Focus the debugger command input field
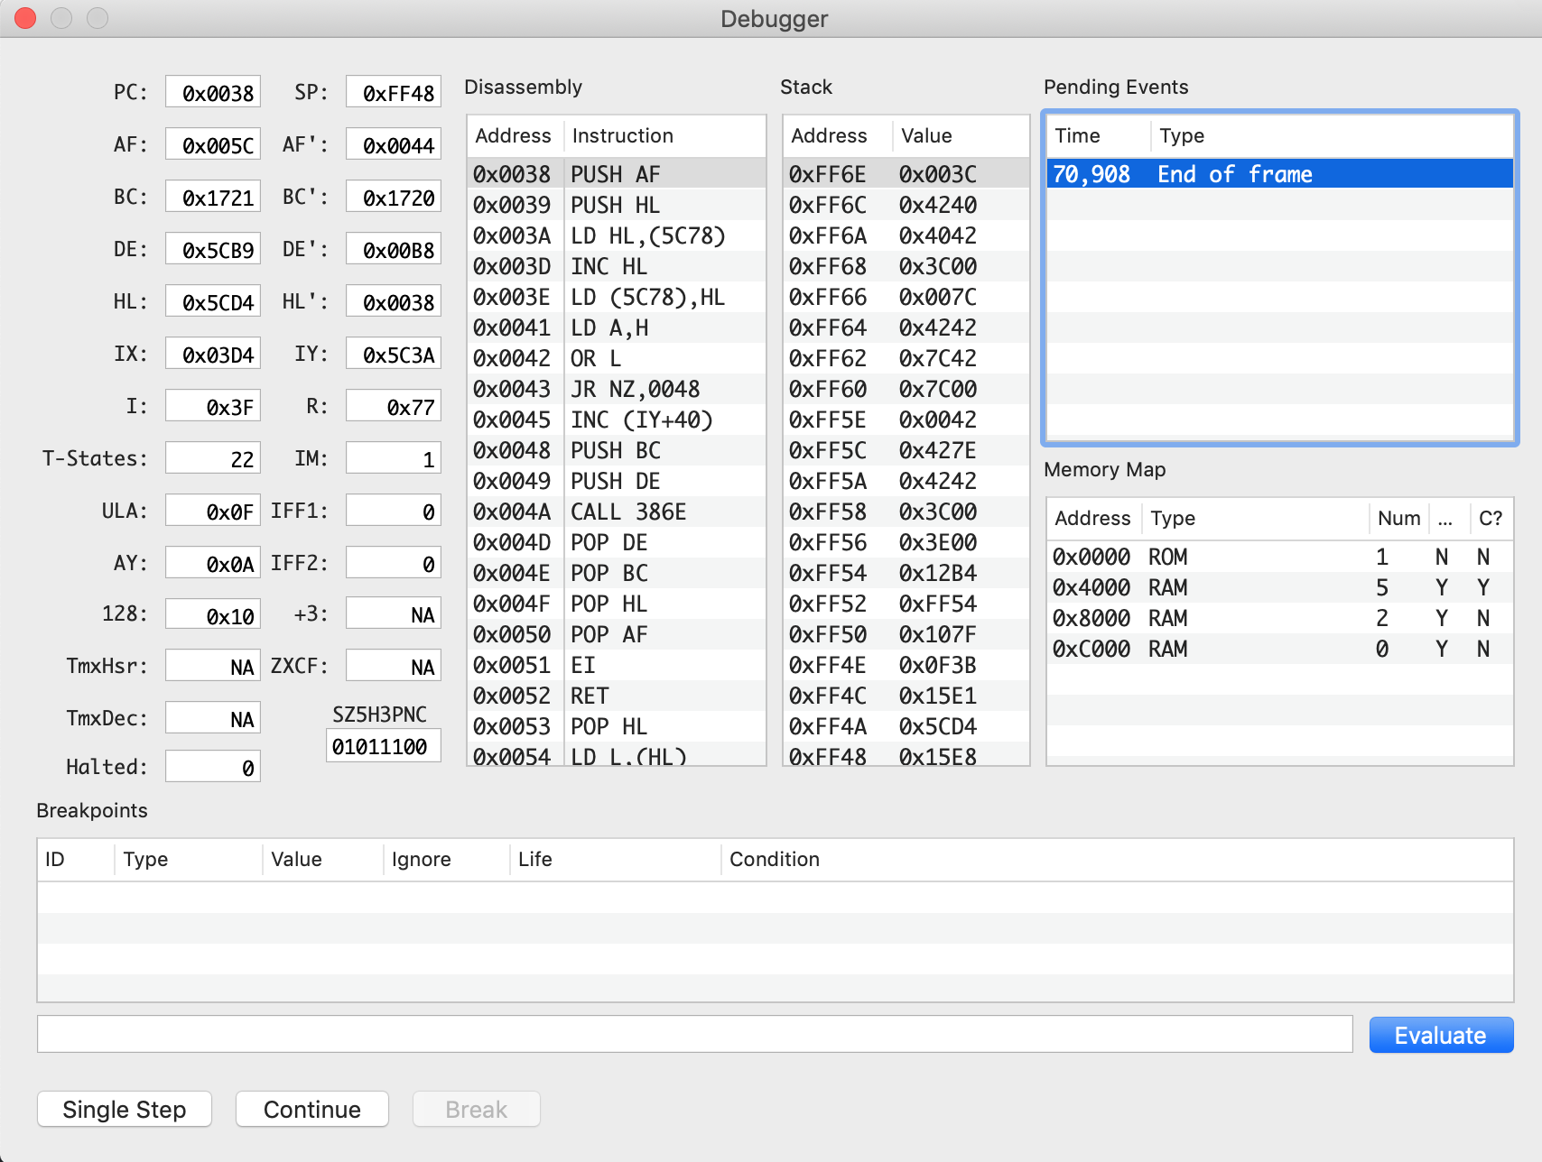1542x1162 pixels. [694, 1034]
